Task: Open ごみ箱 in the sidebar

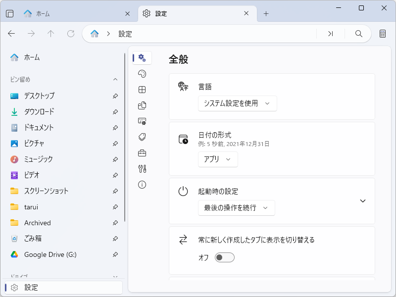Action: point(63,239)
